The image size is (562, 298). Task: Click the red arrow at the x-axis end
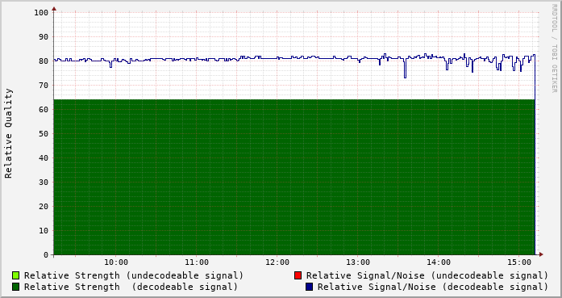pyautogui.click(x=541, y=254)
